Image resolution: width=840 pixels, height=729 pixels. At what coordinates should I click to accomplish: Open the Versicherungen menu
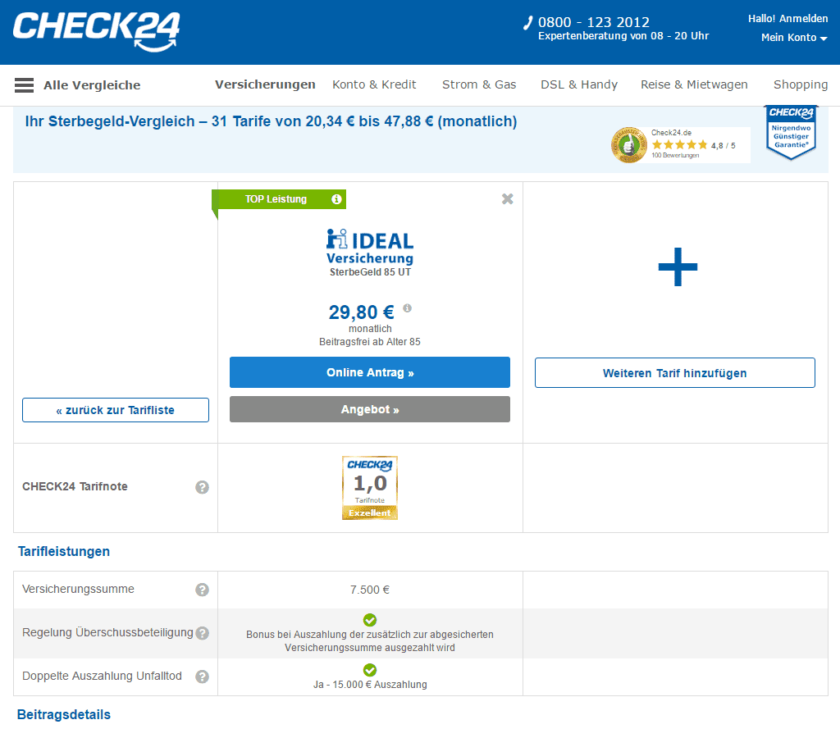(265, 84)
